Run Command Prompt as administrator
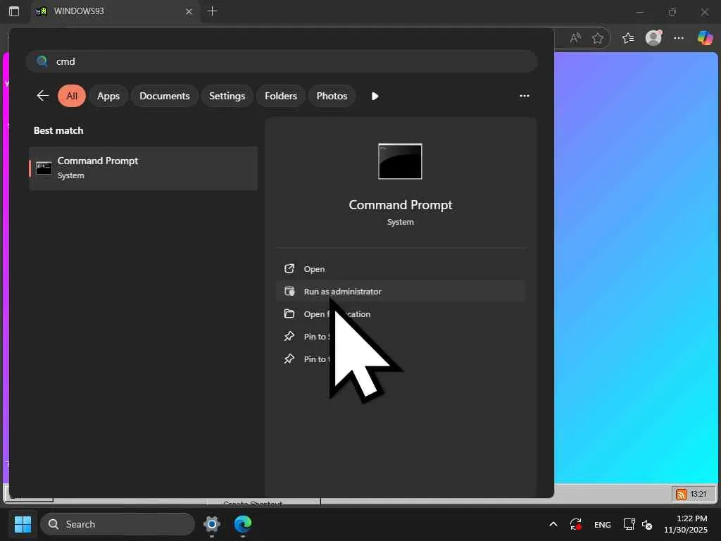This screenshot has height=541, width=721. (x=400, y=291)
